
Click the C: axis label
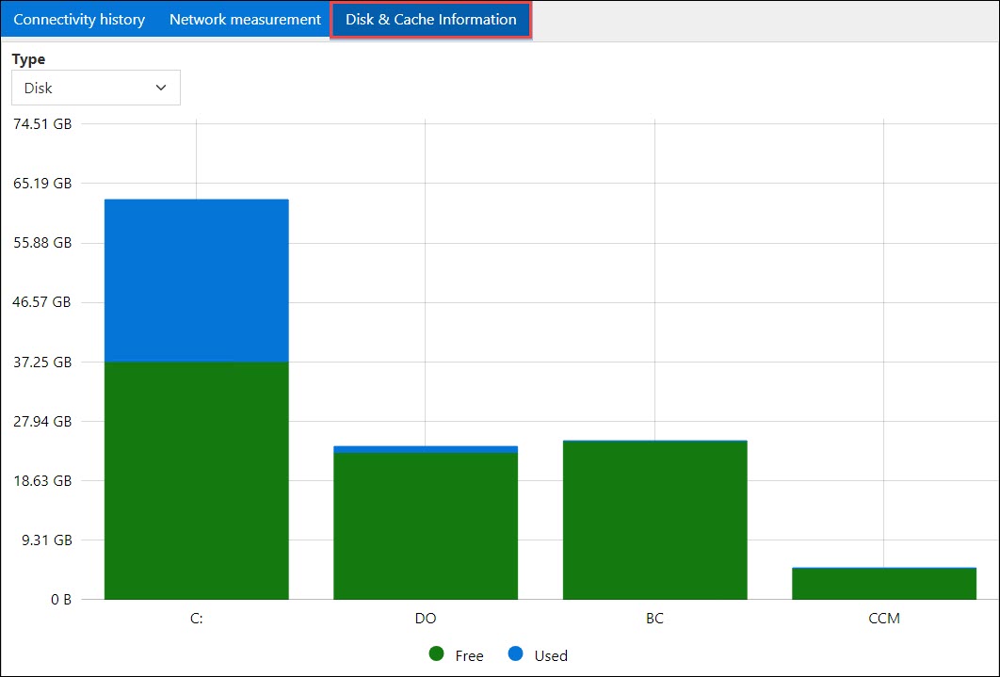click(x=196, y=619)
